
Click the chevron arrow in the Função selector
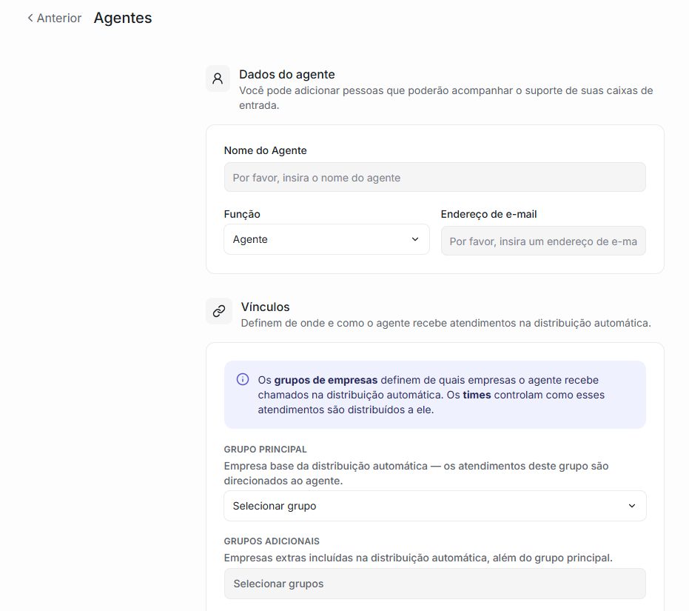pyautogui.click(x=414, y=239)
